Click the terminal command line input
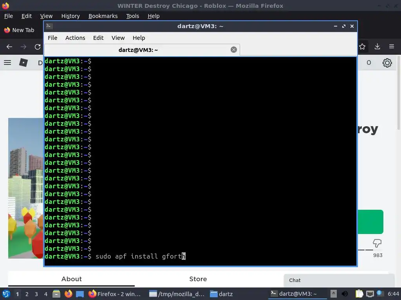Screen dimensions: 401x300 click(x=140, y=256)
